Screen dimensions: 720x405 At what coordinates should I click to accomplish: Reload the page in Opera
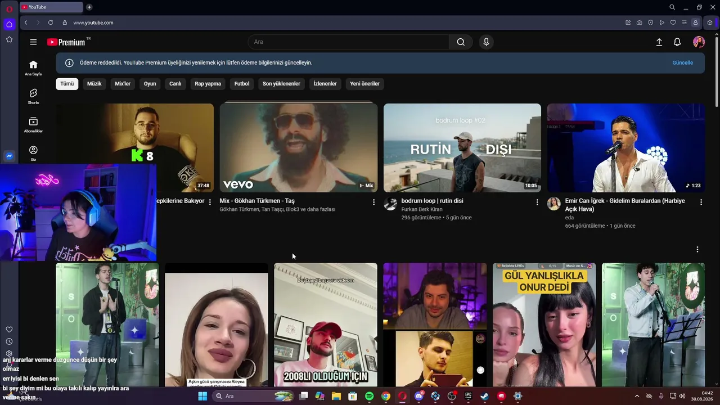tap(51, 22)
